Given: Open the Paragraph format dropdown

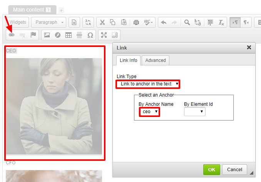Looking at the screenshot, I should [49, 22].
